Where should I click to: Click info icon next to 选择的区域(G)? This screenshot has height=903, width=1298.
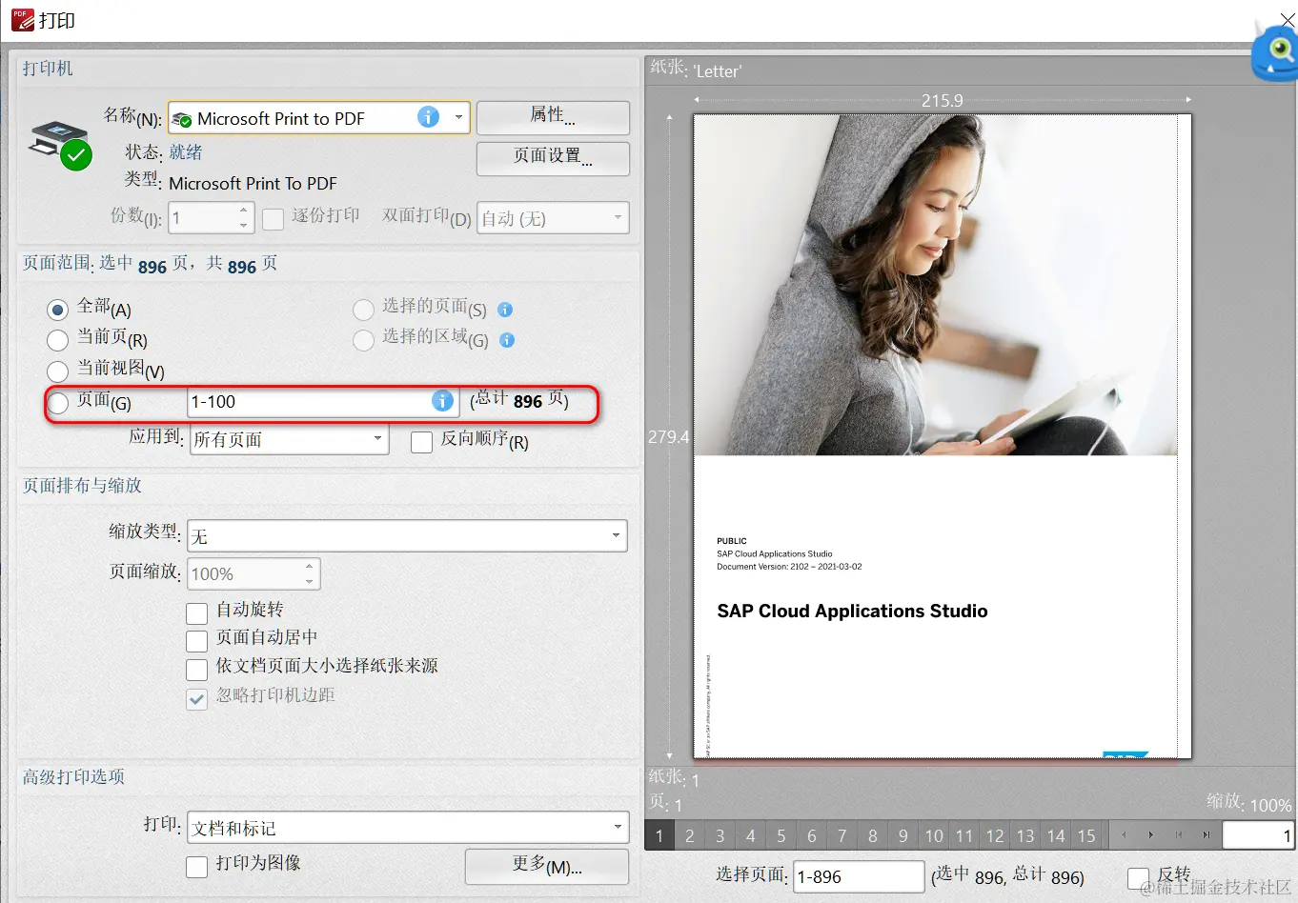click(507, 340)
